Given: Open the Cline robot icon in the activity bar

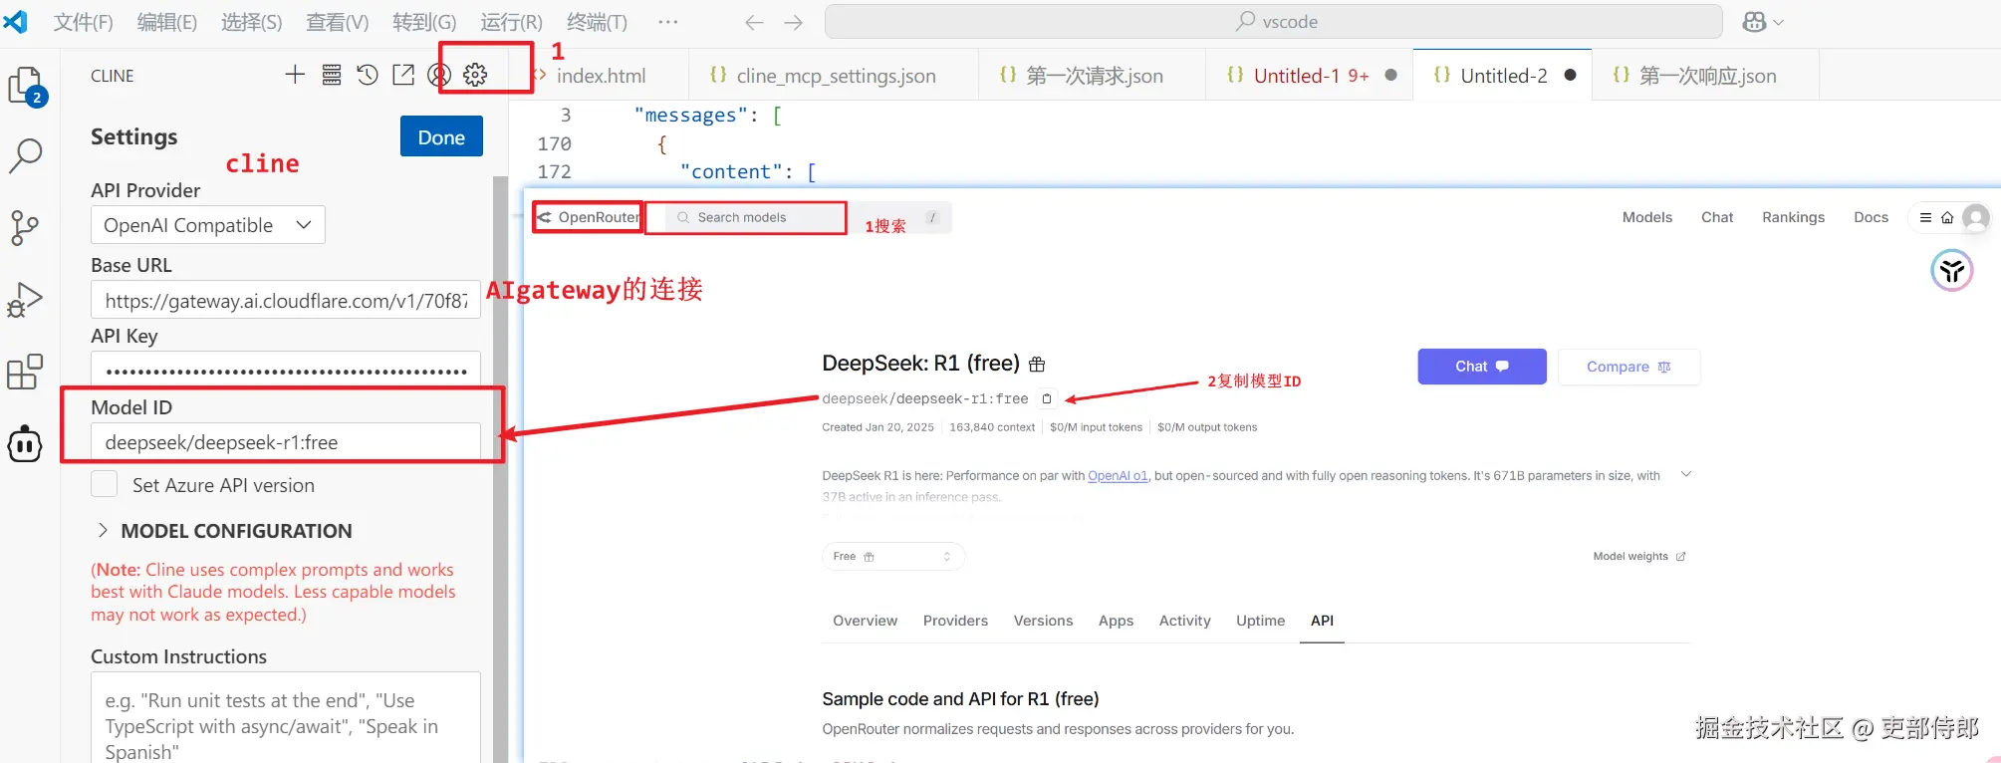Looking at the screenshot, I should [x=26, y=444].
